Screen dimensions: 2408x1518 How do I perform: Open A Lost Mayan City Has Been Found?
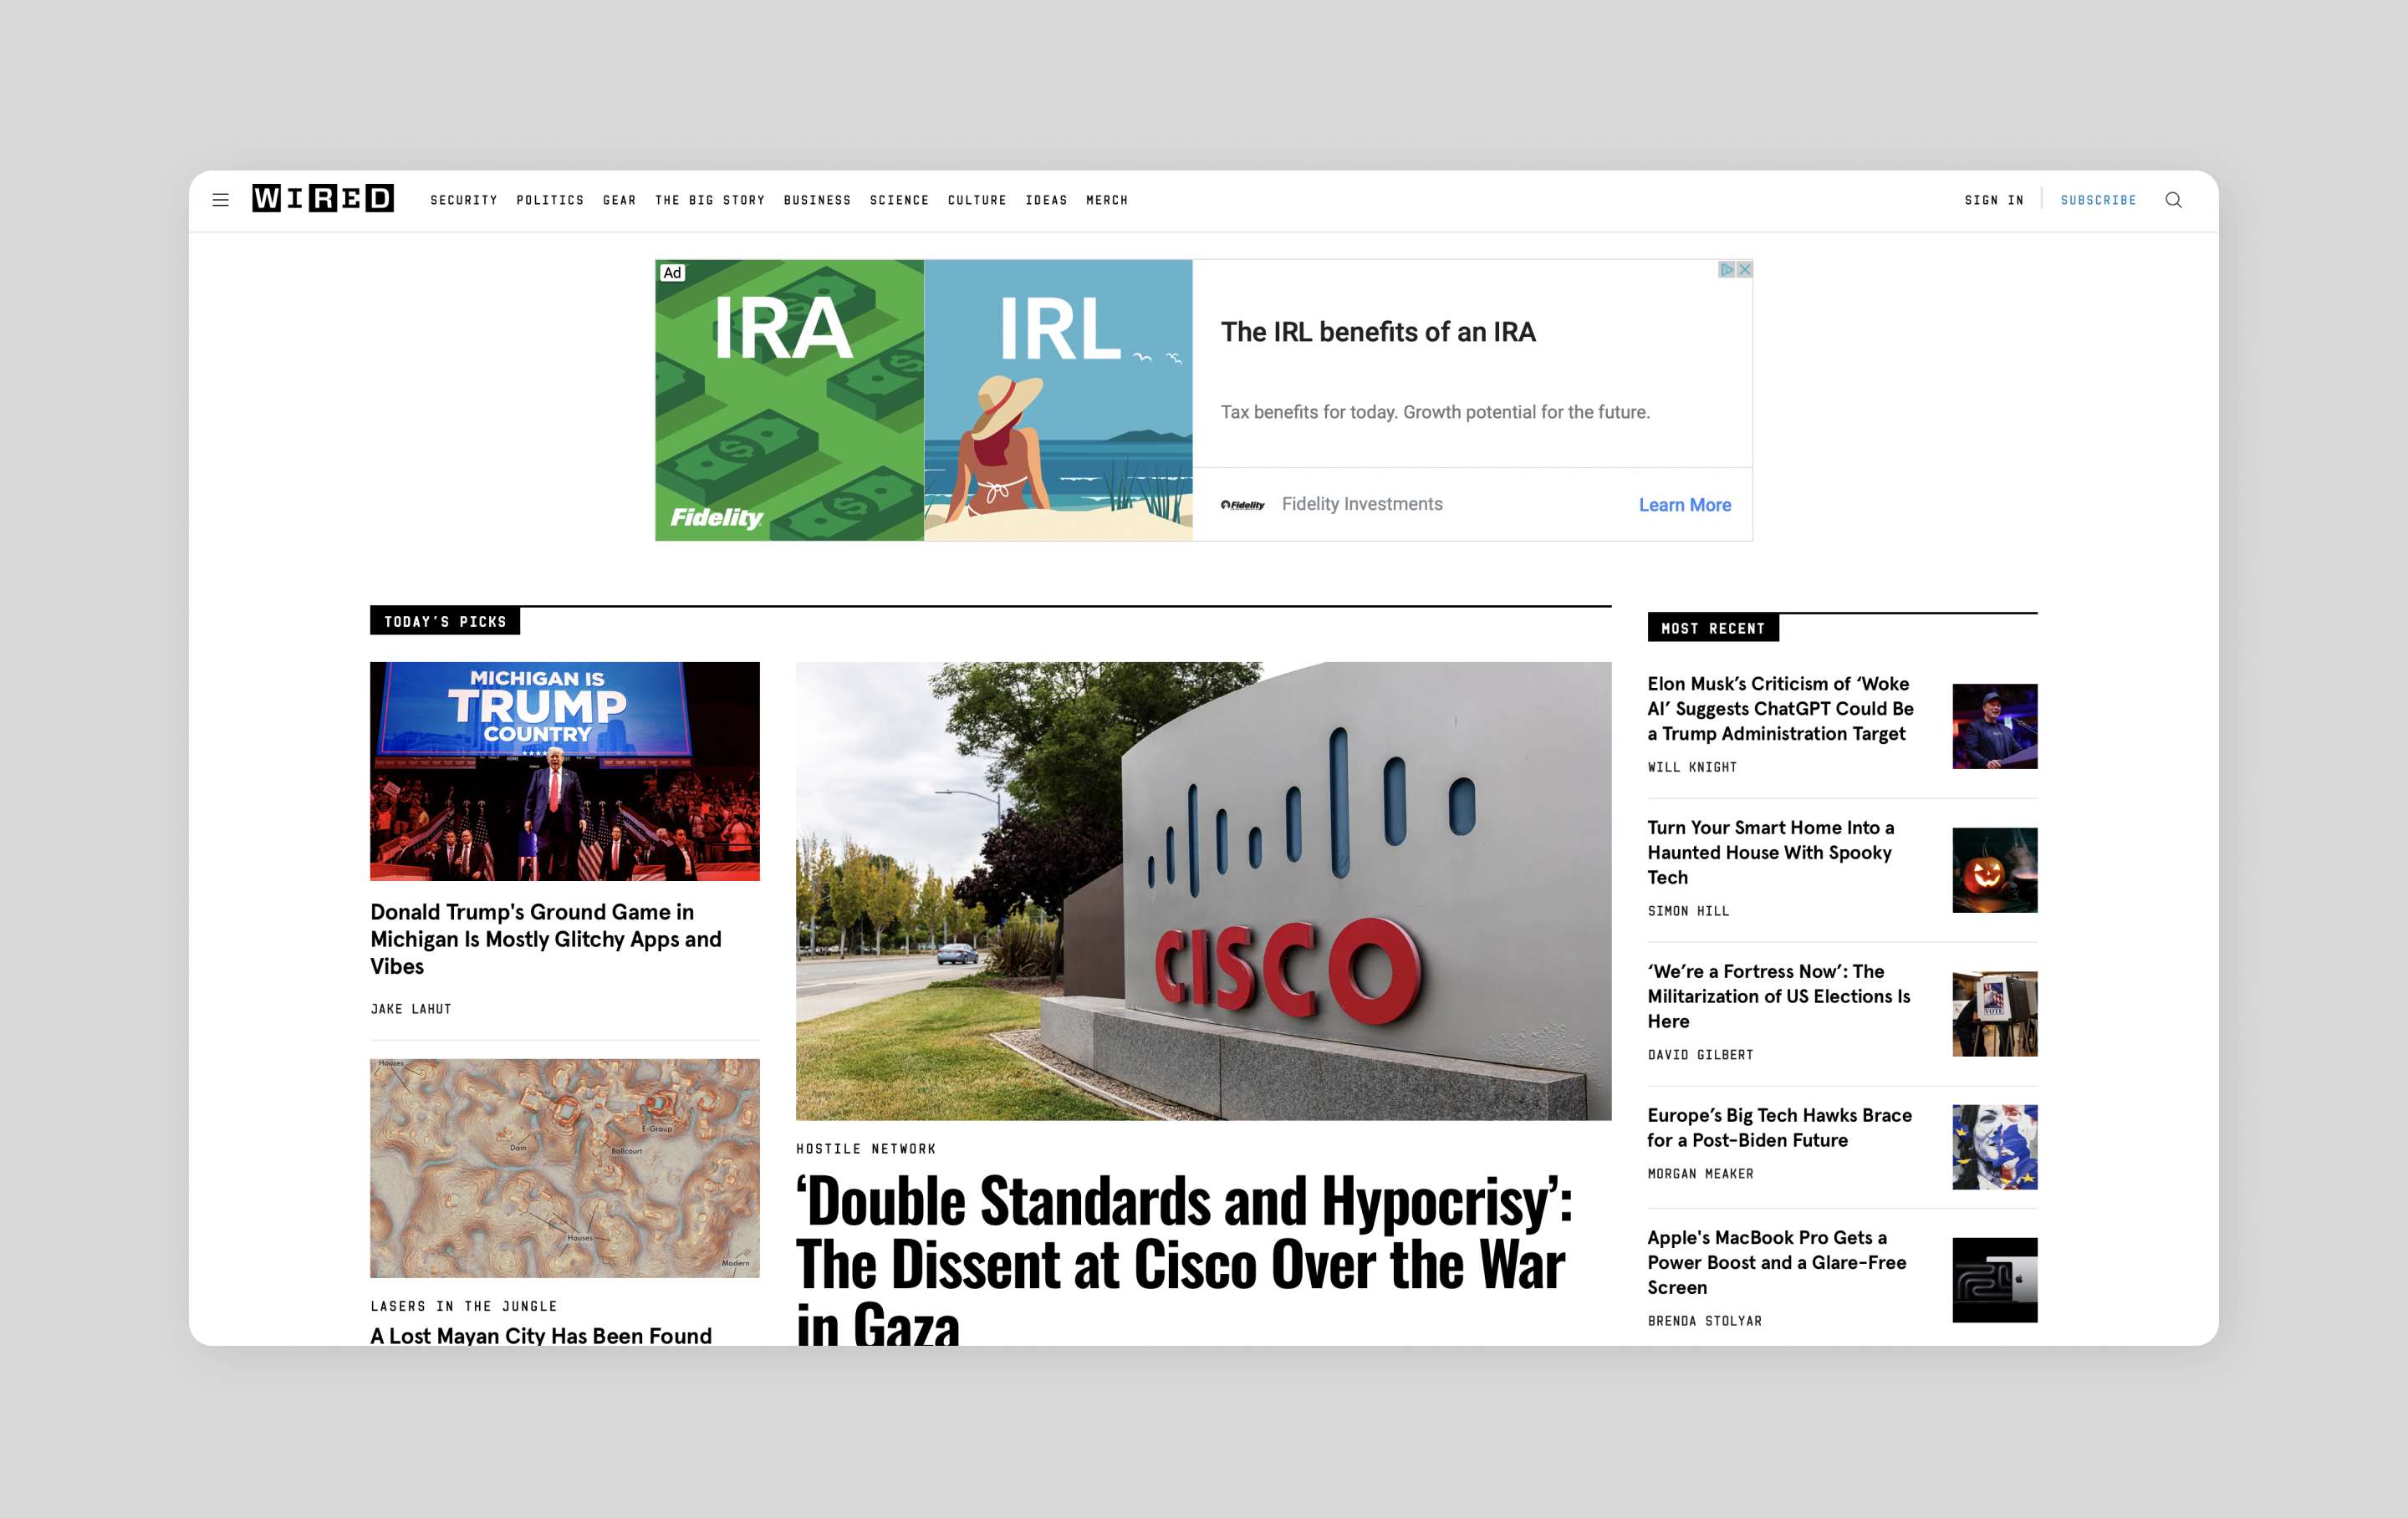tap(541, 1335)
